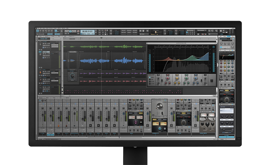Open the Process menu
The width and height of the screenshot is (270, 165).
tap(51, 28)
